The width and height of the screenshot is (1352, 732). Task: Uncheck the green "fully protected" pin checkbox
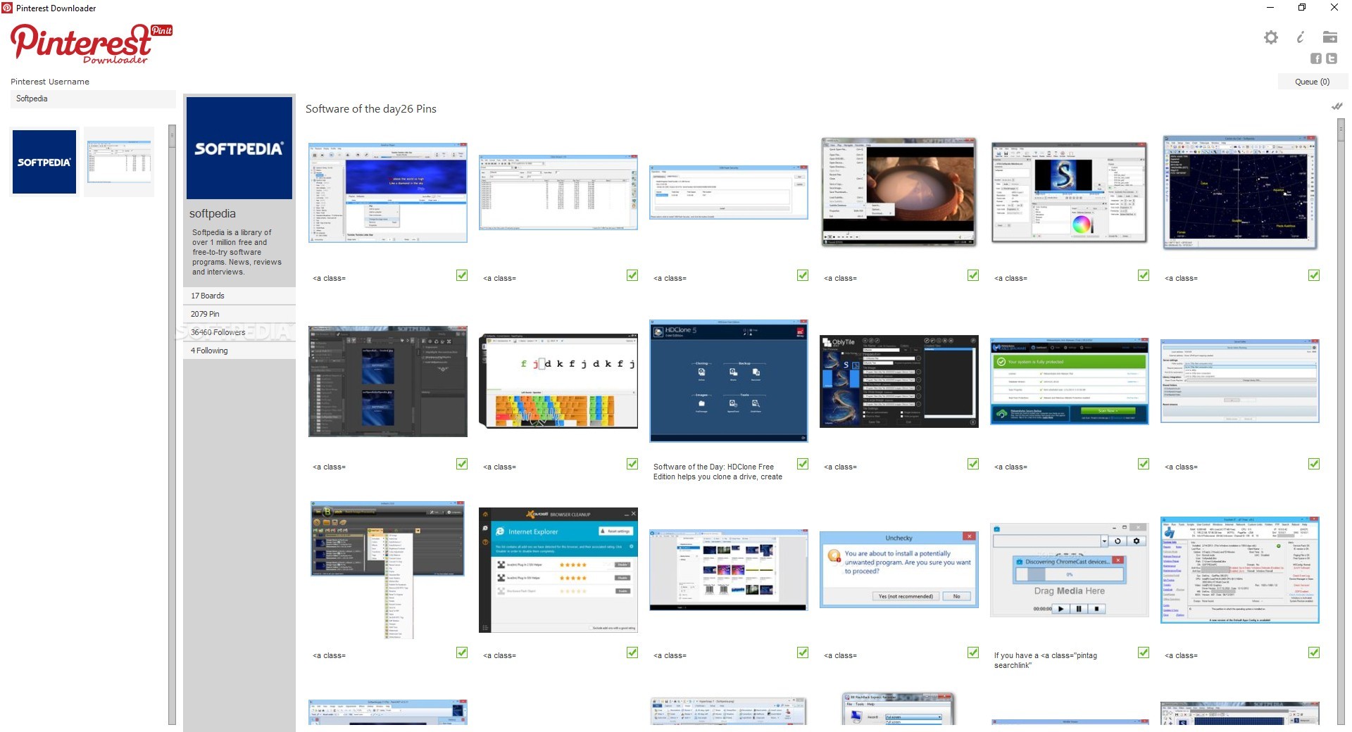[x=1144, y=464]
